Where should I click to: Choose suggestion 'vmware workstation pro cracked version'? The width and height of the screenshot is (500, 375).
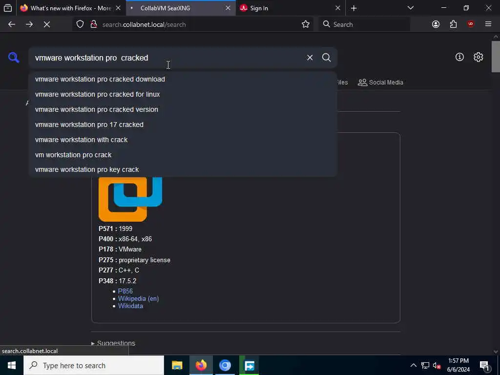coord(183,109)
